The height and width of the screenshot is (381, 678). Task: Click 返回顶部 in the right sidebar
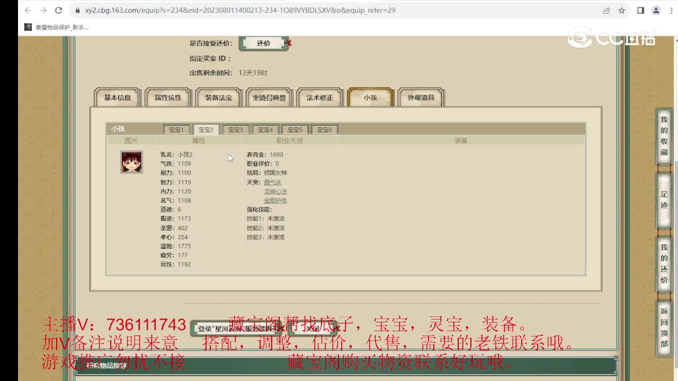tap(664, 328)
